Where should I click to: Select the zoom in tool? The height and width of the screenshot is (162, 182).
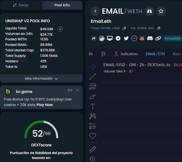(92, 159)
